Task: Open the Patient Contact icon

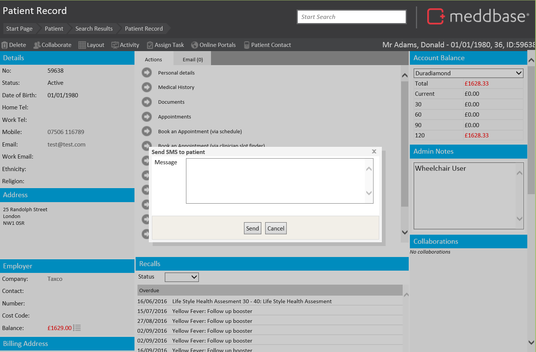Action: [x=246, y=45]
